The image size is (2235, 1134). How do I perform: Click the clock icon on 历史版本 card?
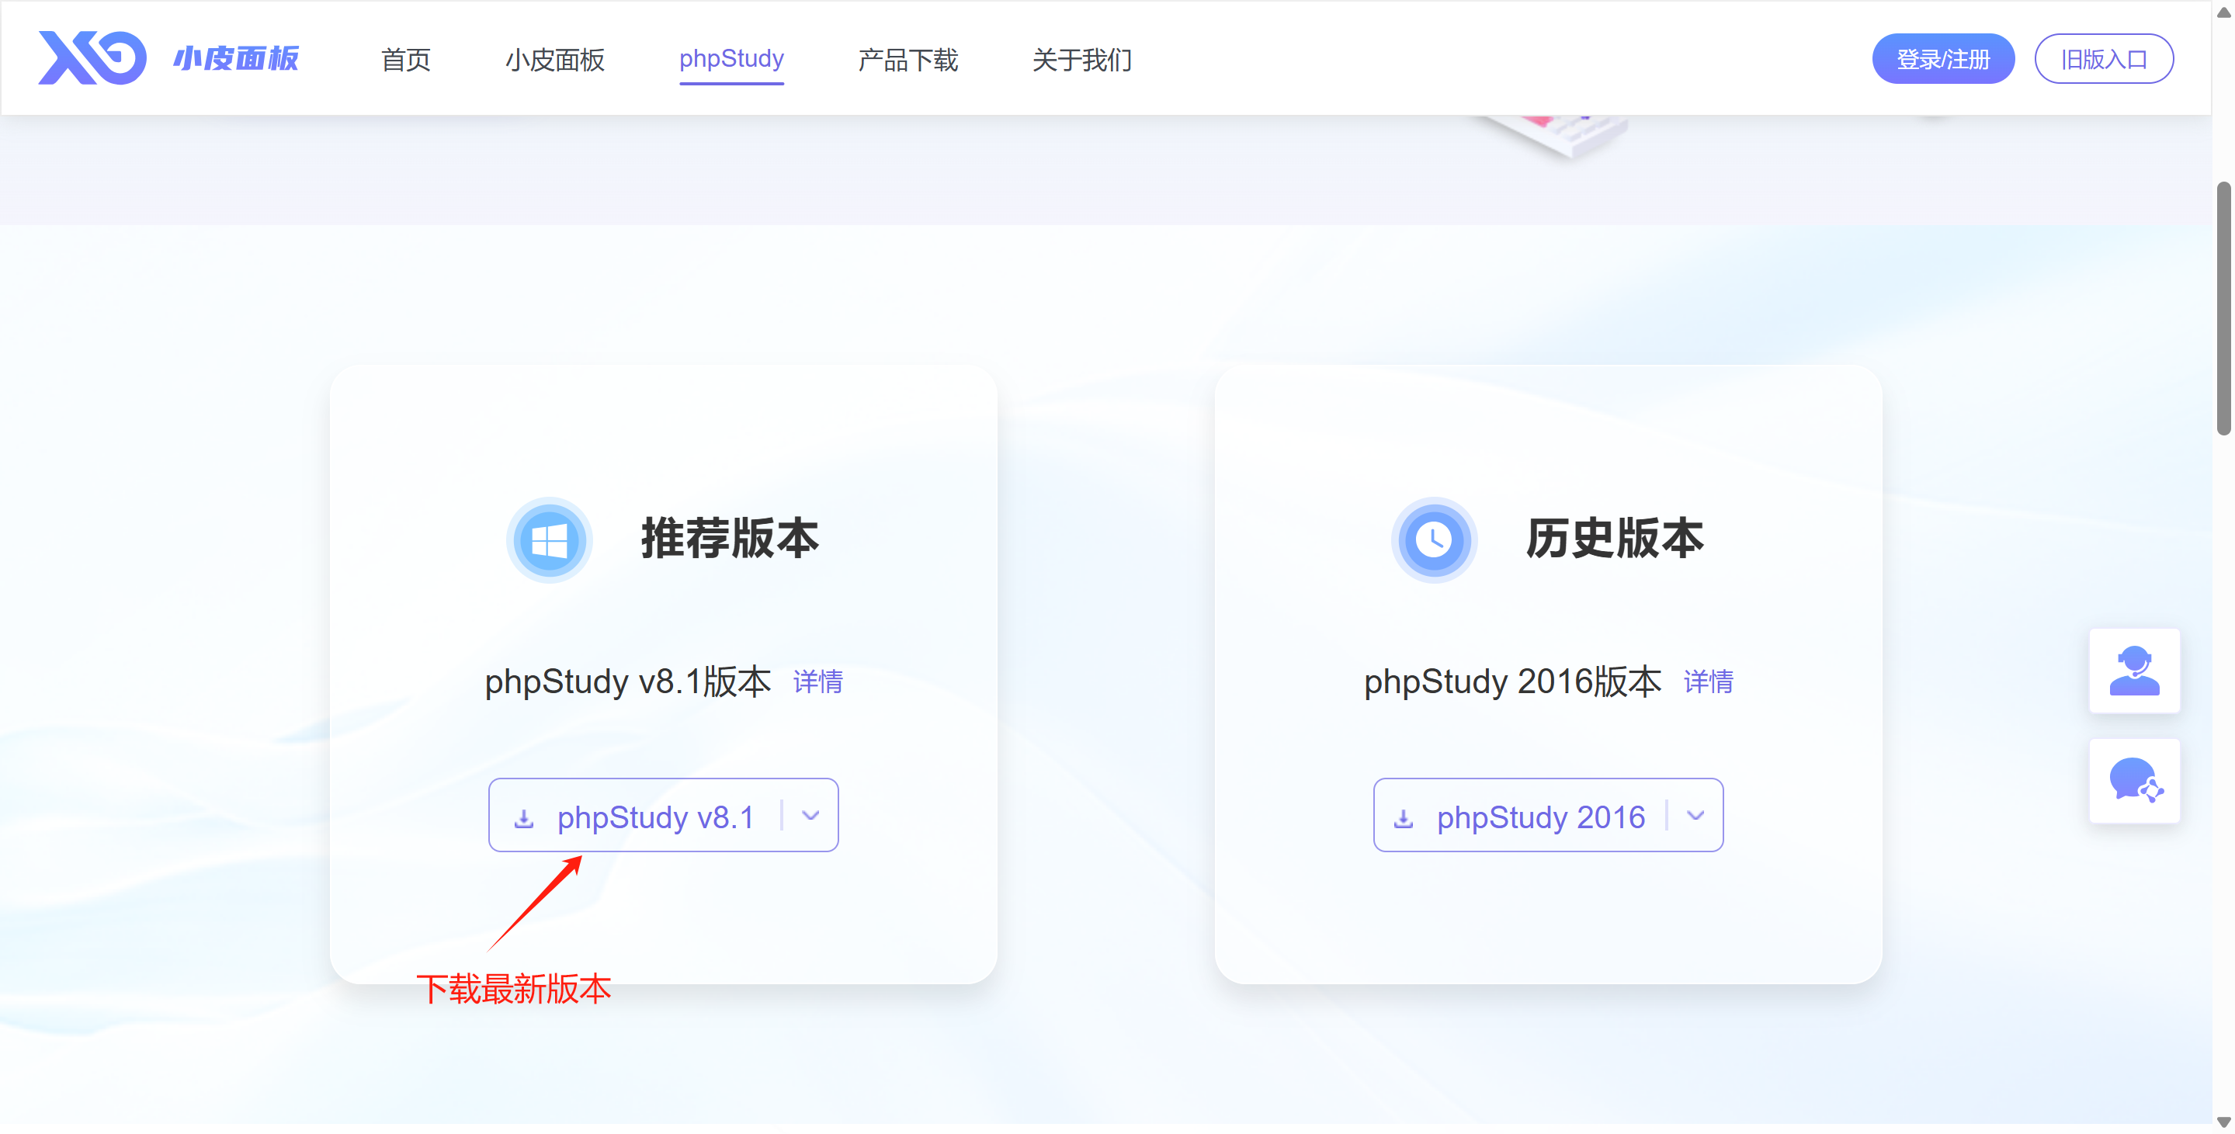tap(1432, 539)
